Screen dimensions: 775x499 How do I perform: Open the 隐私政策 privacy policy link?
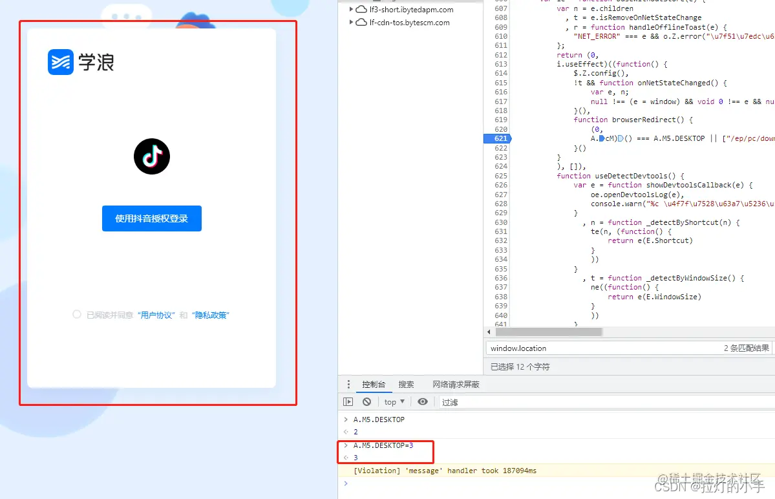click(211, 315)
